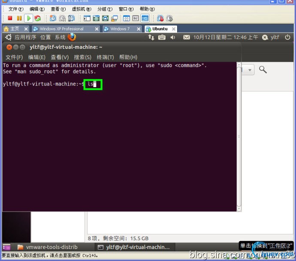Open the 位置 Places menu
Image resolution: width=296 pixels, height=261 pixels.
(x=45, y=37)
